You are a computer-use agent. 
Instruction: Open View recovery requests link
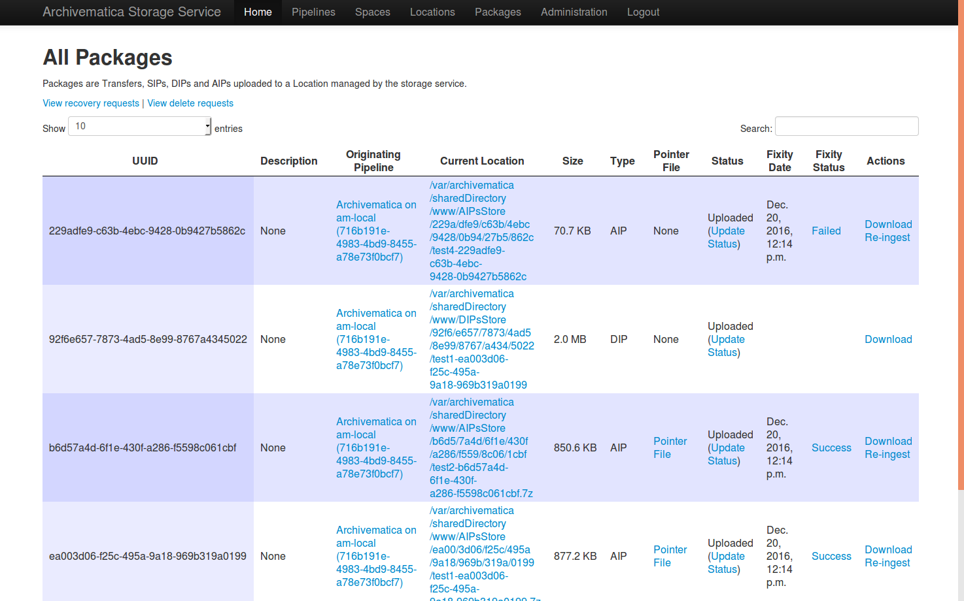91,103
